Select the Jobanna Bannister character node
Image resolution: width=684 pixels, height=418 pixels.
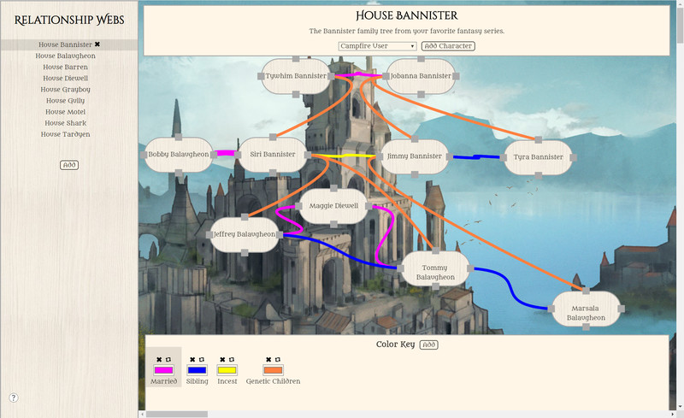click(x=421, y=76)
